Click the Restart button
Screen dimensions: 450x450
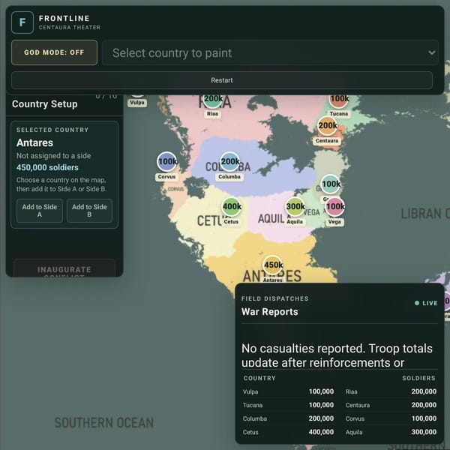(222, 80)
